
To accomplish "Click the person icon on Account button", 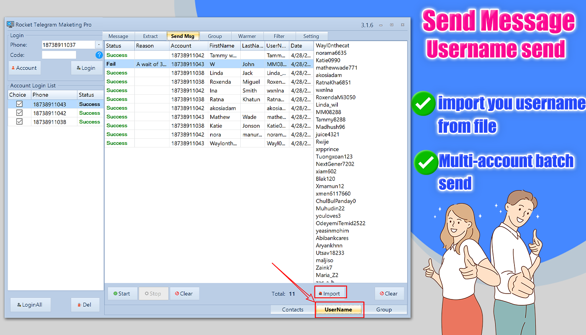I will pos(14,67).
